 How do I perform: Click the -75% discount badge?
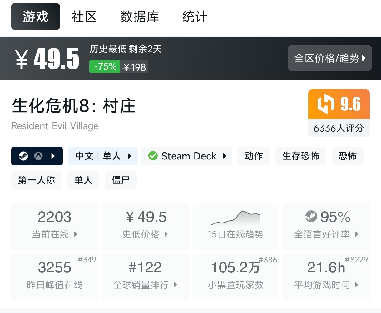click(105, 66)
